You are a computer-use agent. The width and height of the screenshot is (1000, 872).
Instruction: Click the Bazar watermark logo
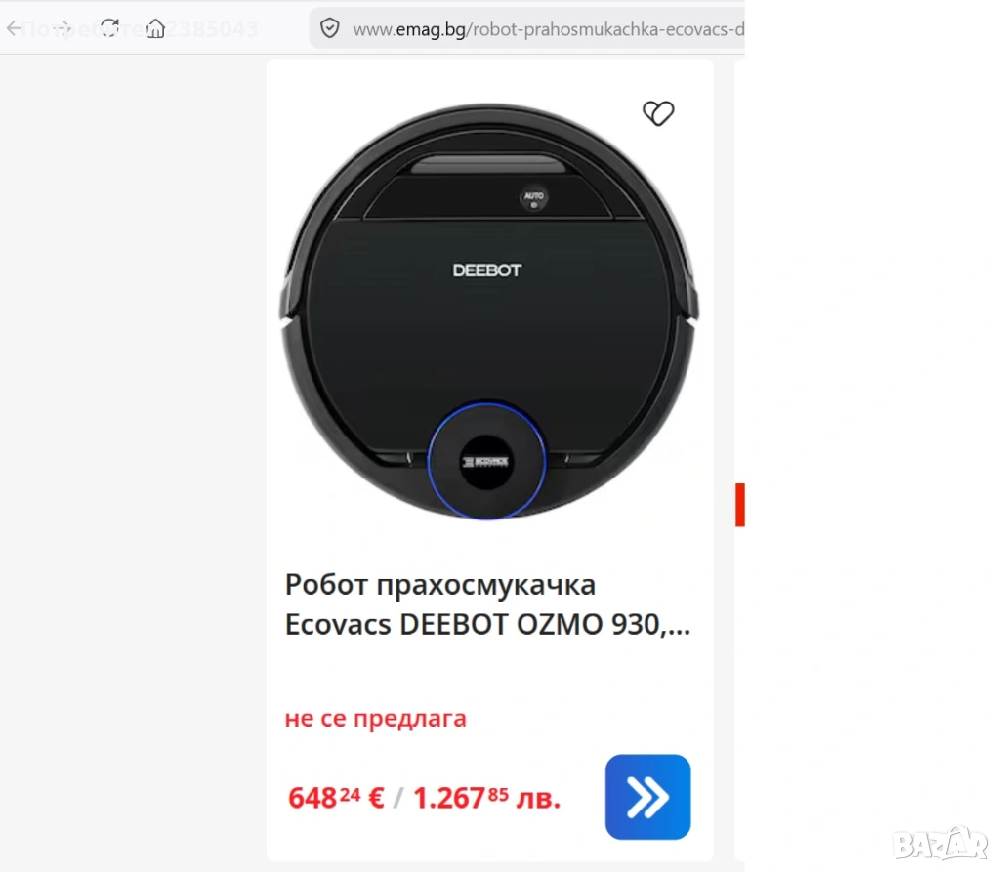pyautogui.click(x=939, y=844)
